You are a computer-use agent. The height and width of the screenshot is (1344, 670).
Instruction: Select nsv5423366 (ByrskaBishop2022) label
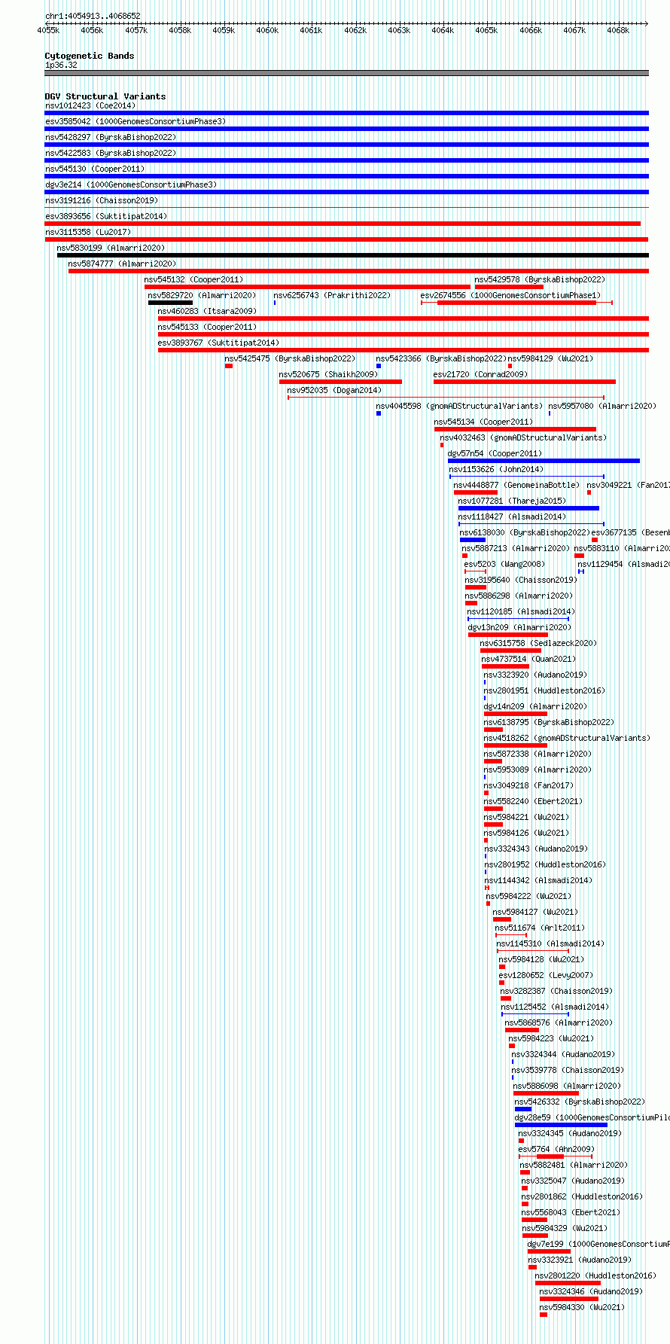(441, 358)
